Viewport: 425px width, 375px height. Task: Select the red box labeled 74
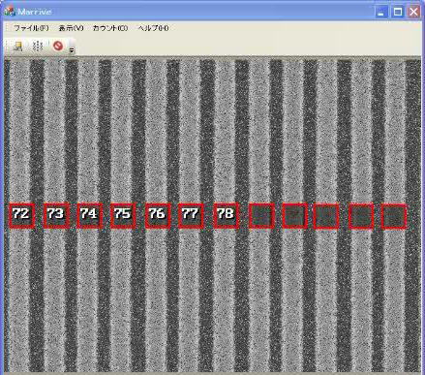pos(89,216)
